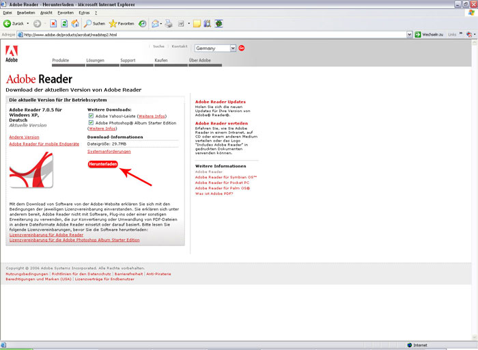Open the Favoriten menu in menu bar
Viewport: 478px width, 350px height.
[x=66, y=13]
